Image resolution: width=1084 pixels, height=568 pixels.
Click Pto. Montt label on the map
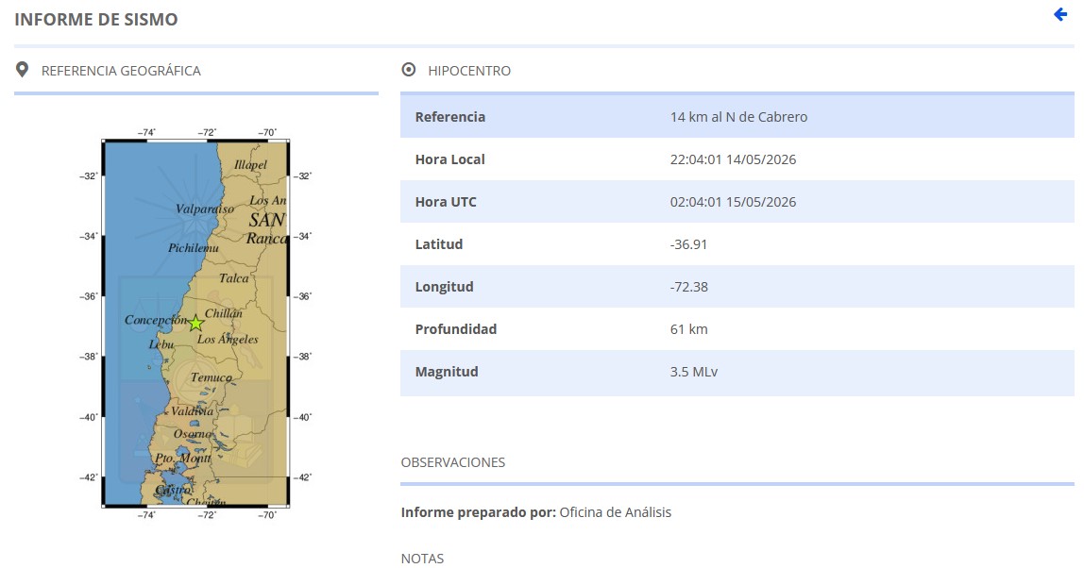(182, 458)
